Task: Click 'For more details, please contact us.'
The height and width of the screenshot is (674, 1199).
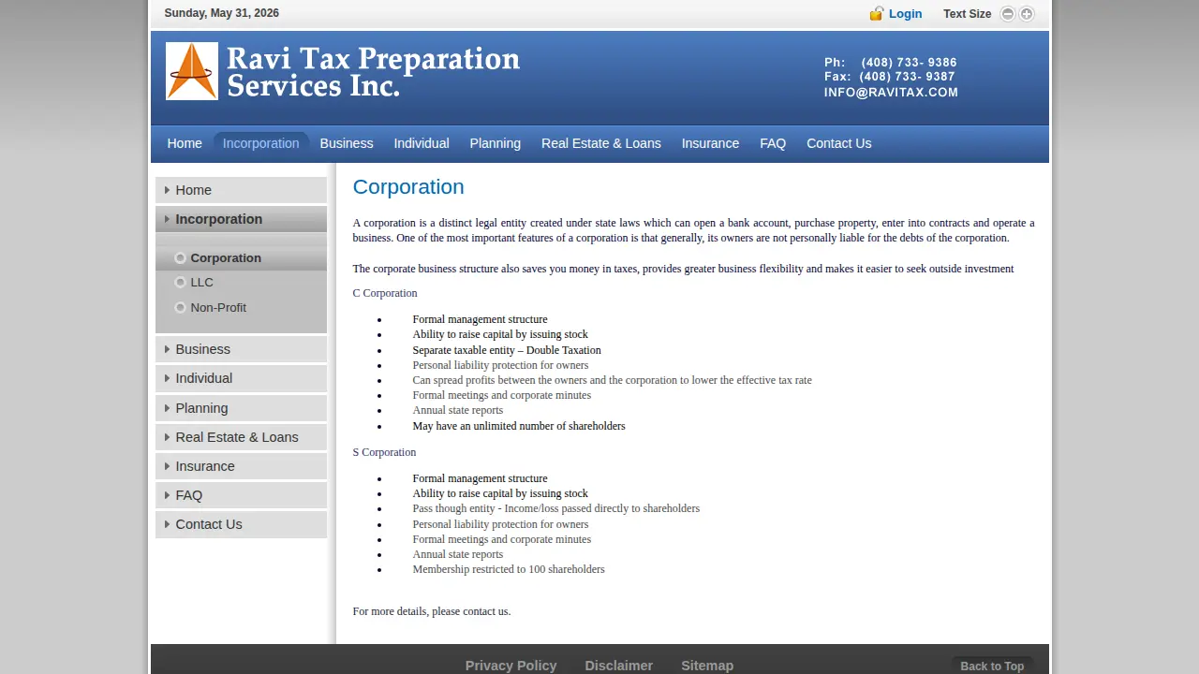Action: point(432,611)
